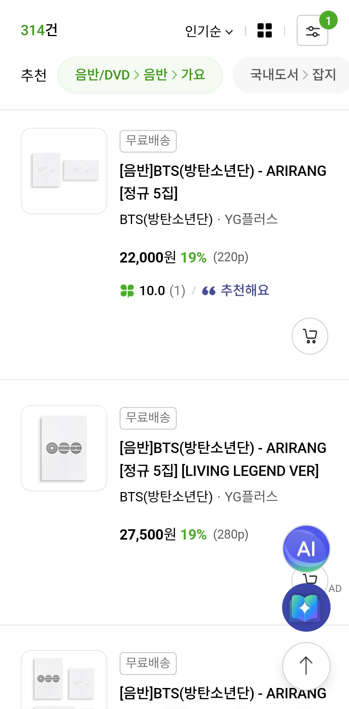
Task: Tap the quote mark review icon
Action: click(x=208, y=291)
